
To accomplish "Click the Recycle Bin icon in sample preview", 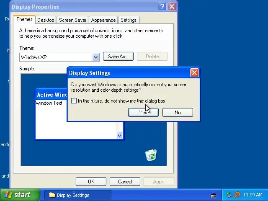I will point(151,155).
